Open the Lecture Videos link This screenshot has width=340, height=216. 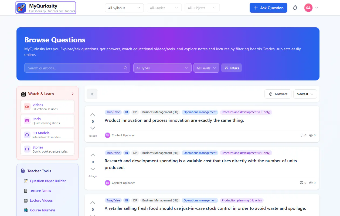tap(41, 201)
